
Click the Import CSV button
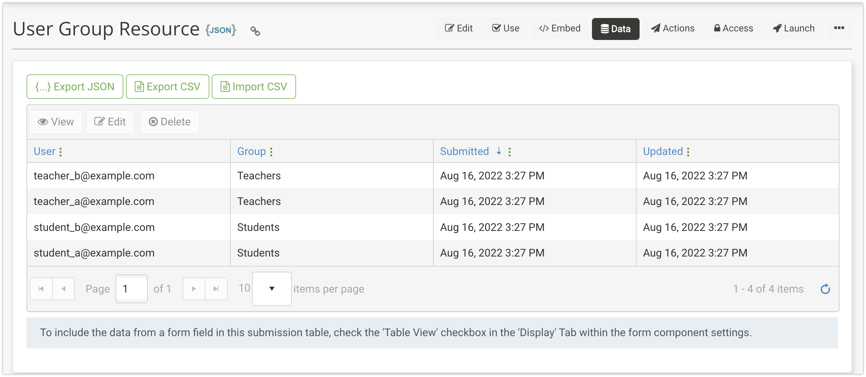coord(254,87)
